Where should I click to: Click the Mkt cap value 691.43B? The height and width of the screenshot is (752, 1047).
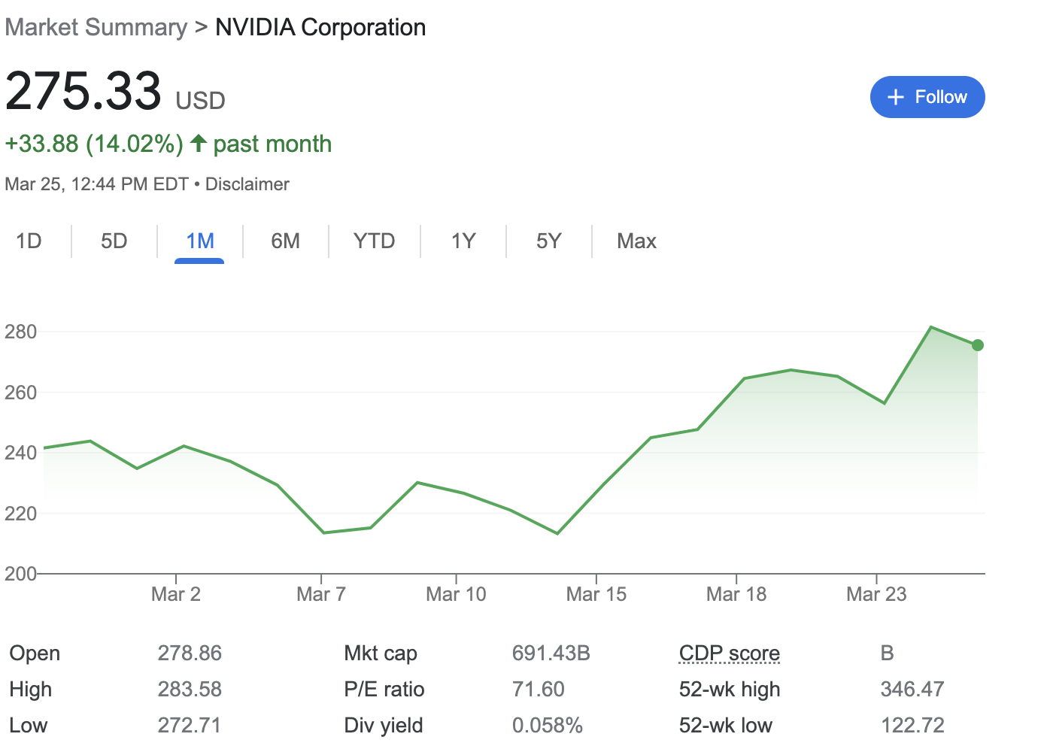coord(551,653)
